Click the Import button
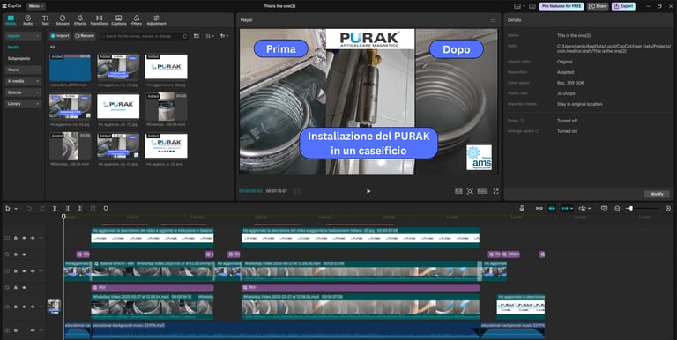677x340 pixels. [x=60, y=36]
